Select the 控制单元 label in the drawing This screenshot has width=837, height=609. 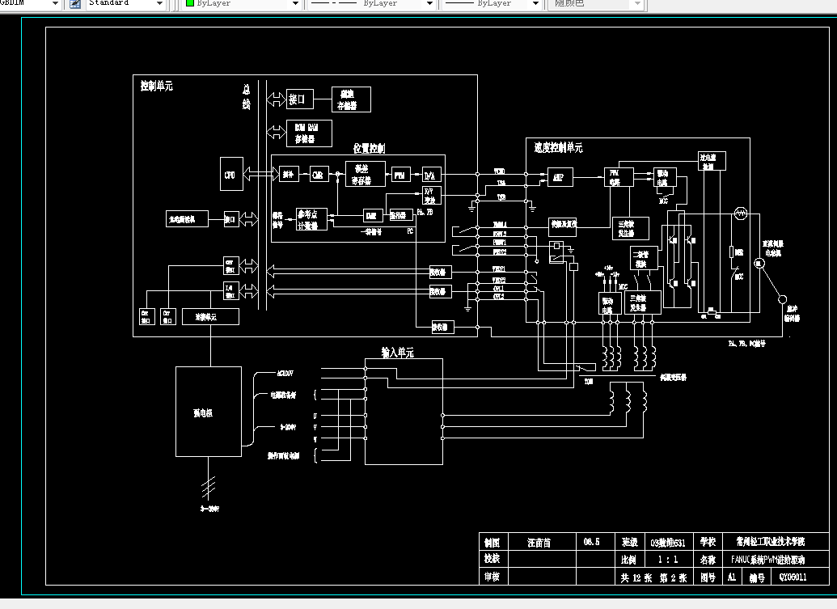(156, 86)
